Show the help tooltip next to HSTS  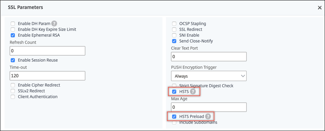click(193, 91)
